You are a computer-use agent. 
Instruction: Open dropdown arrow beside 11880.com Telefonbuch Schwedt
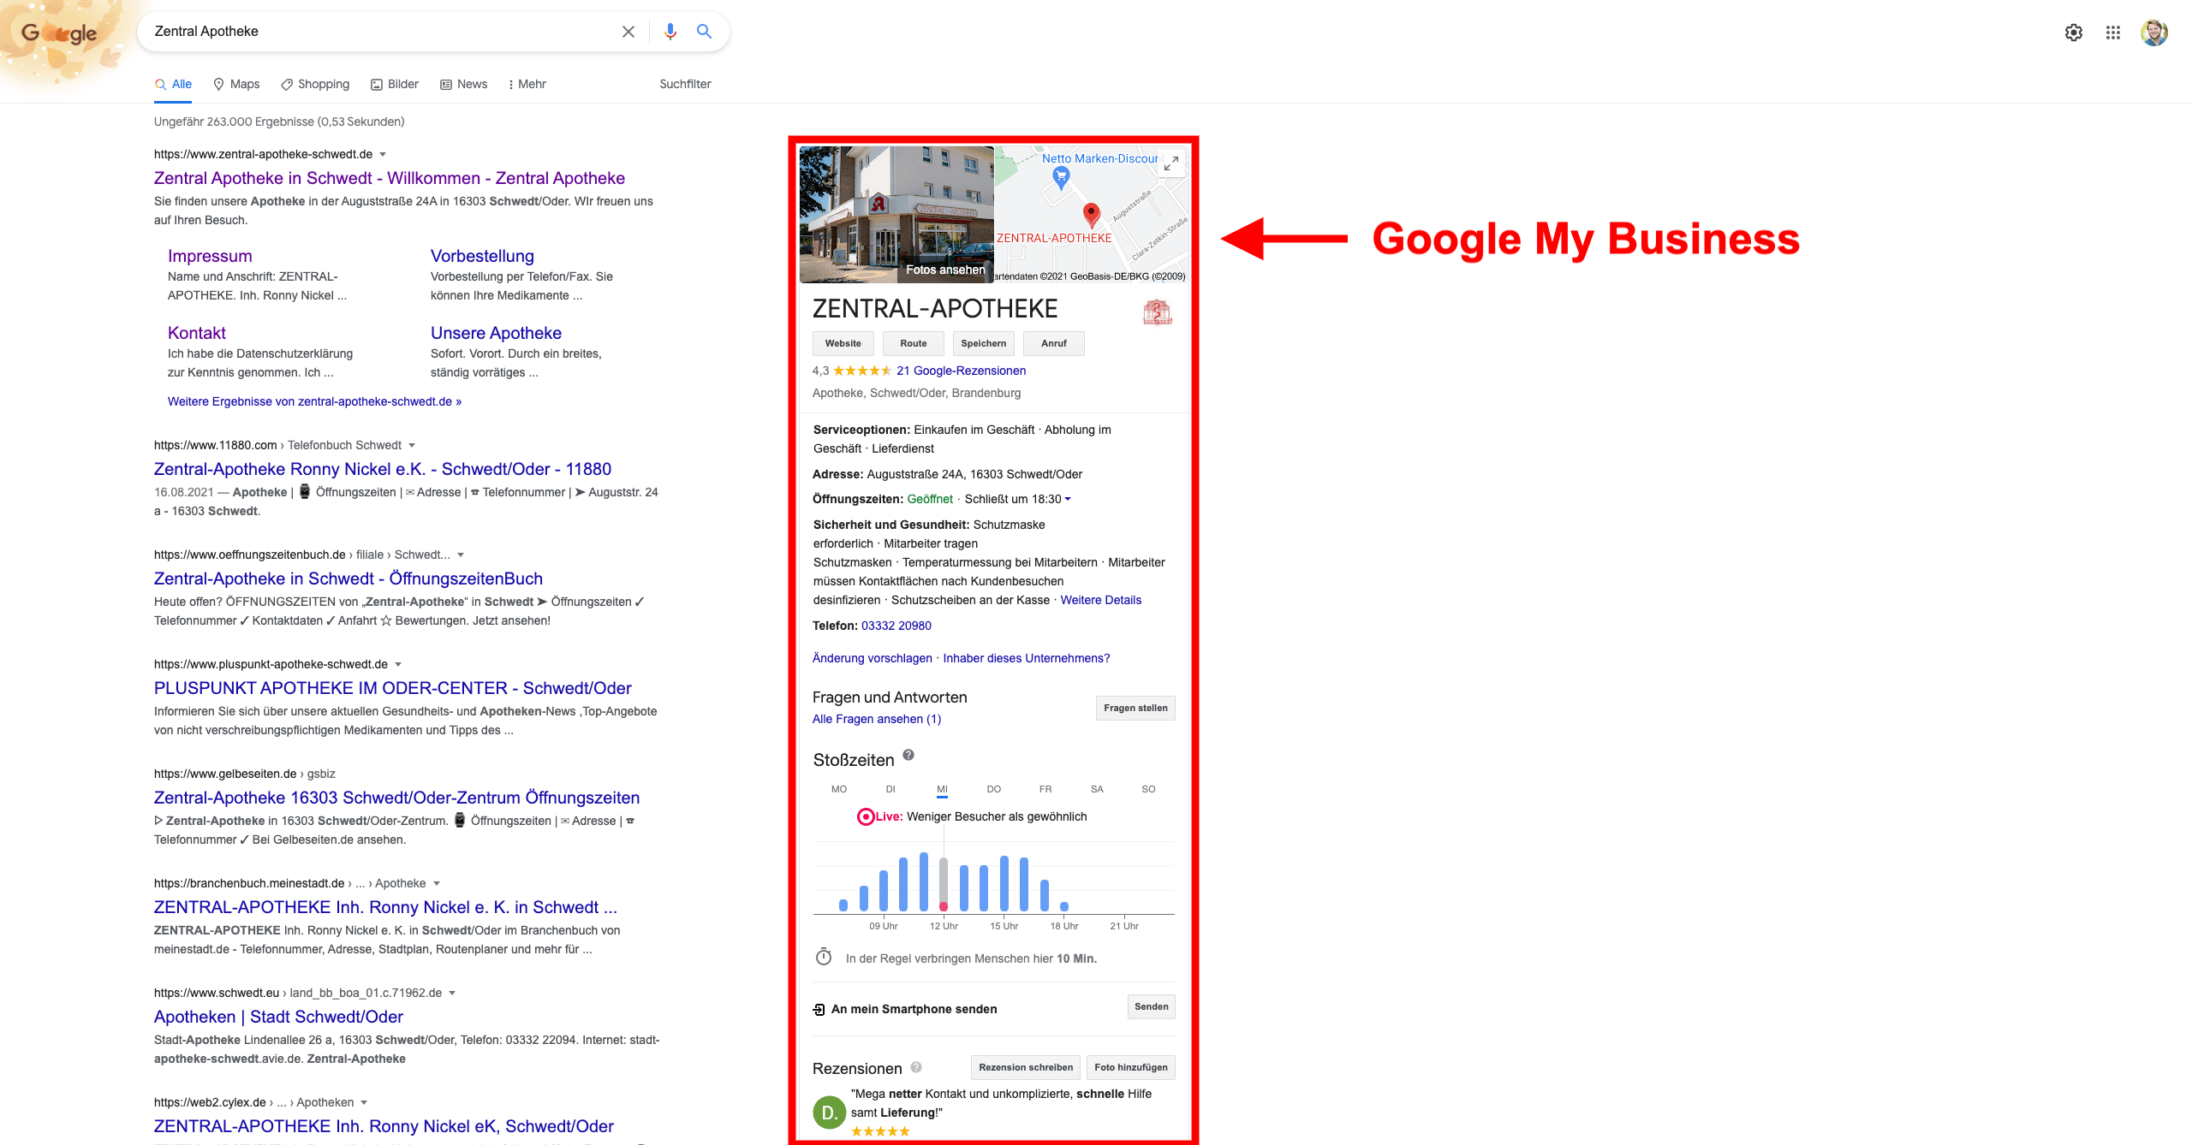pyautogui.click(x=412, y=446)
